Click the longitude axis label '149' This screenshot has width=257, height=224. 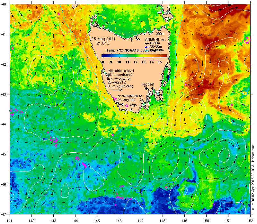point(184,221)
